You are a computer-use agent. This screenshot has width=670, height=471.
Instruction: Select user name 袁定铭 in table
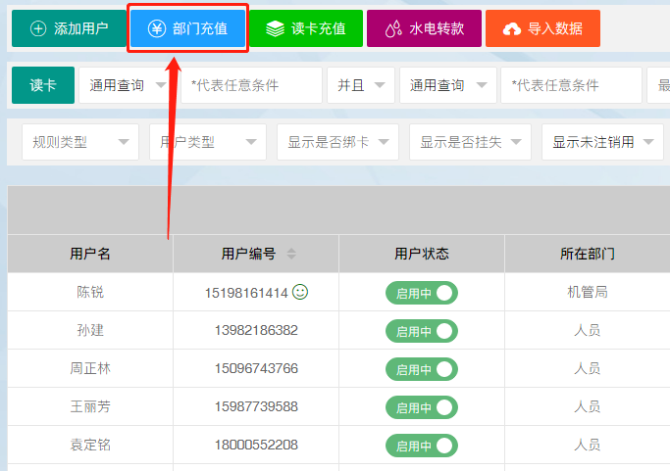(90, 445)
